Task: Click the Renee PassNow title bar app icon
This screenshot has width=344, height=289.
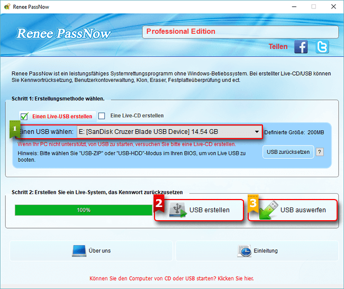Action: pos(7,6)
